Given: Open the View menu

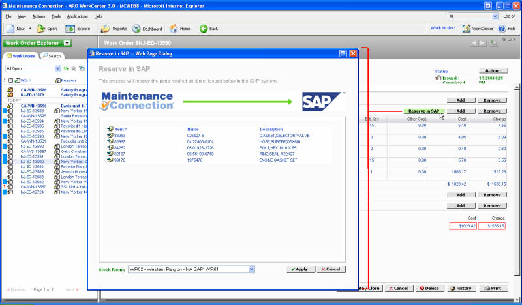Looking at the screenshot, I should [22, 16].
